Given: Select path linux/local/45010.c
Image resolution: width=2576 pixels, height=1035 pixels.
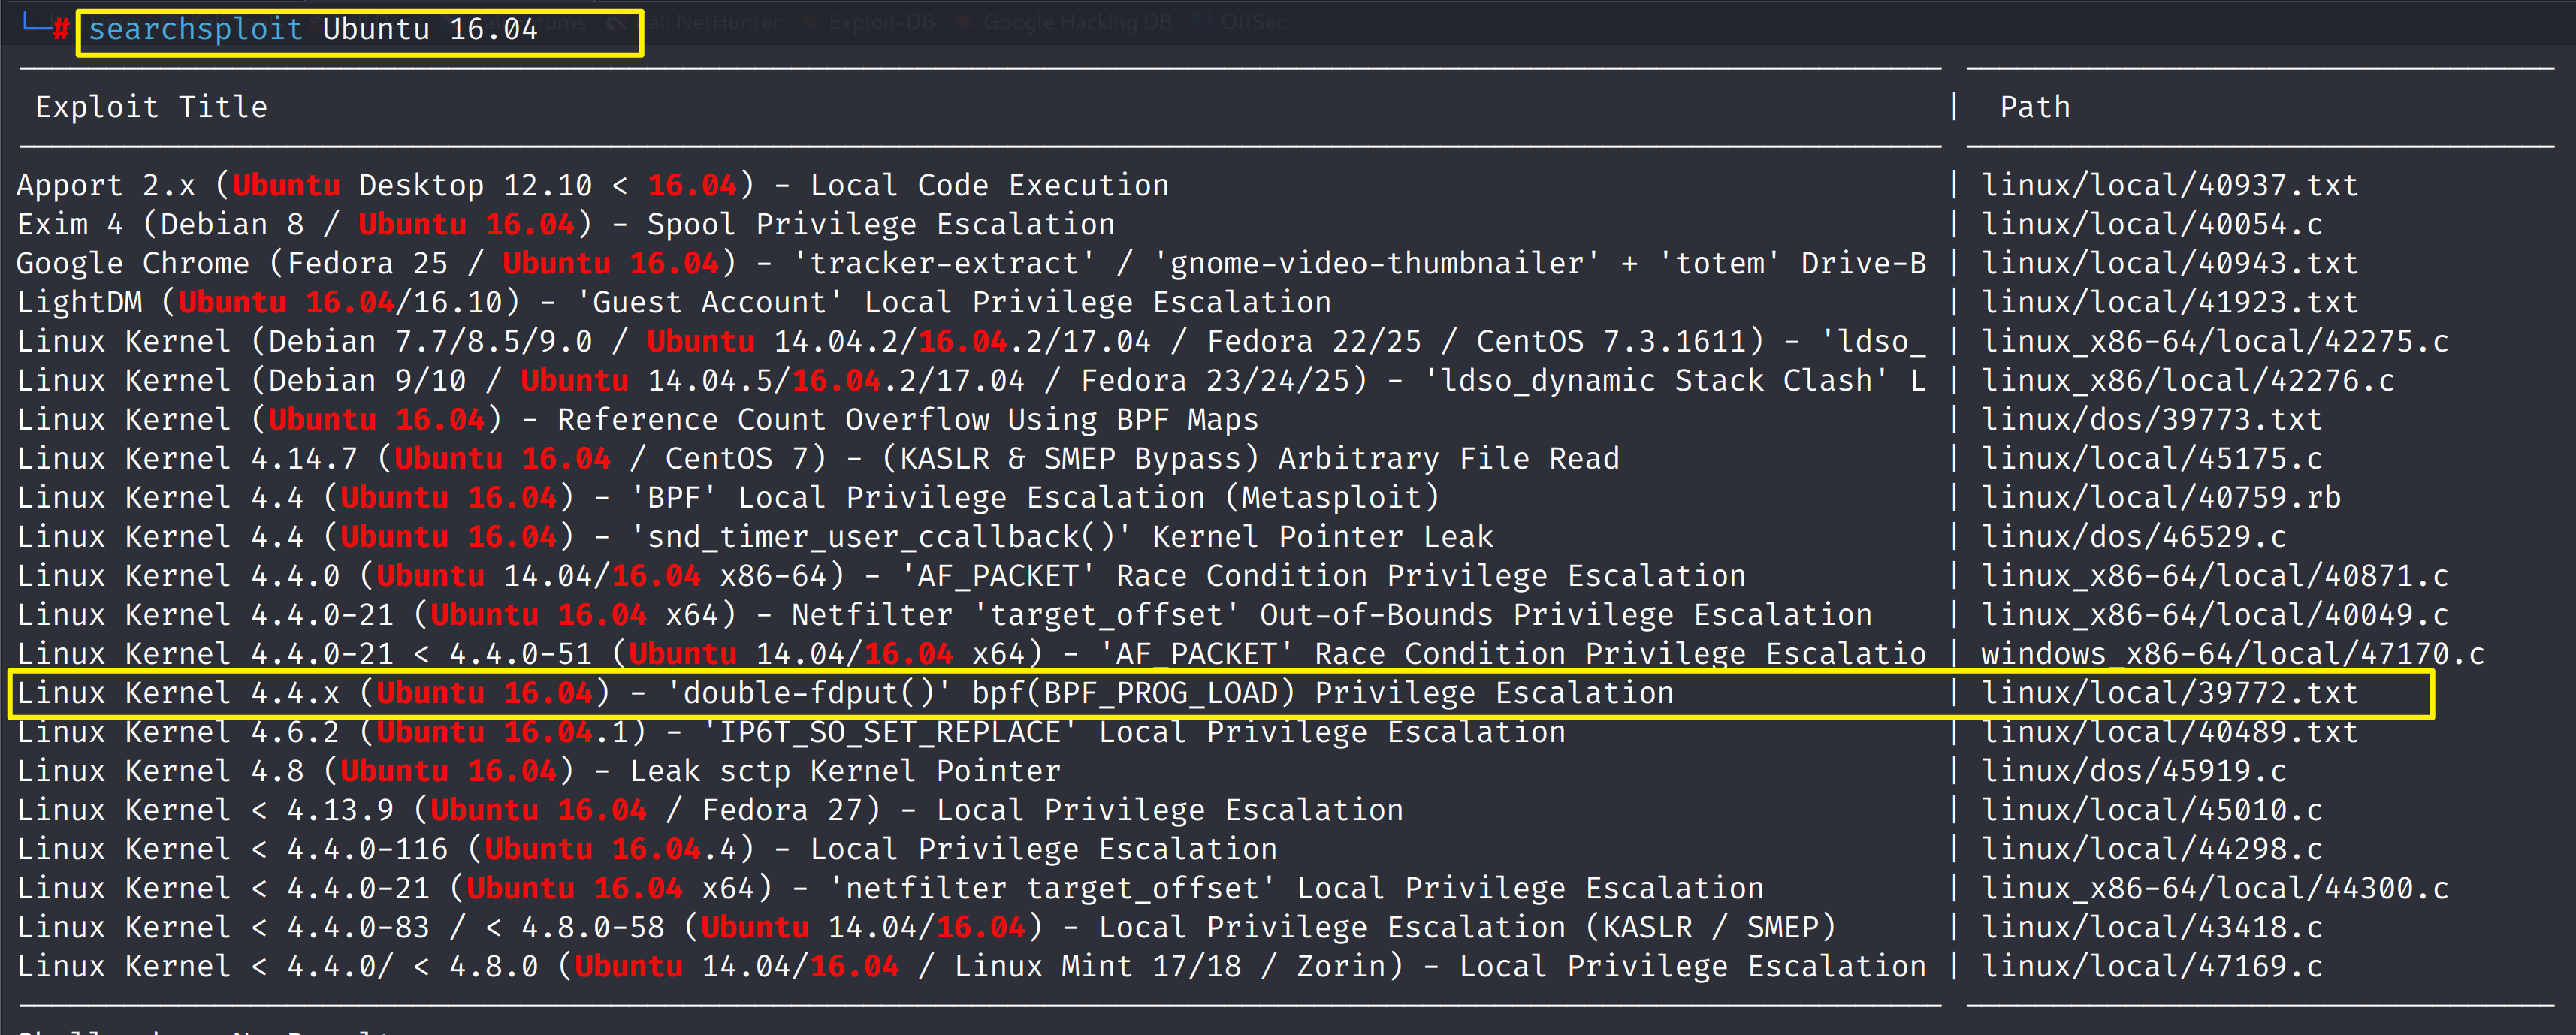Looking at the screenshot, I should pos(2151,809).
